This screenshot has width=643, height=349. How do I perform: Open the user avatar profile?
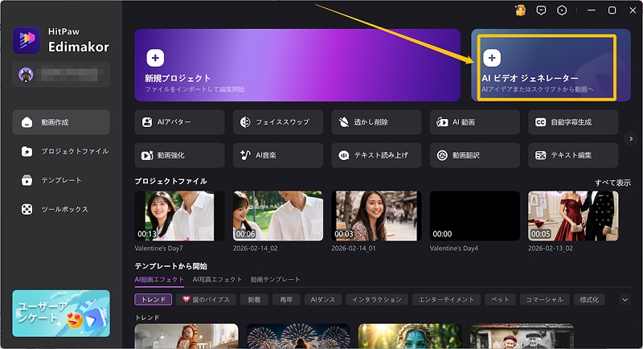26,75
